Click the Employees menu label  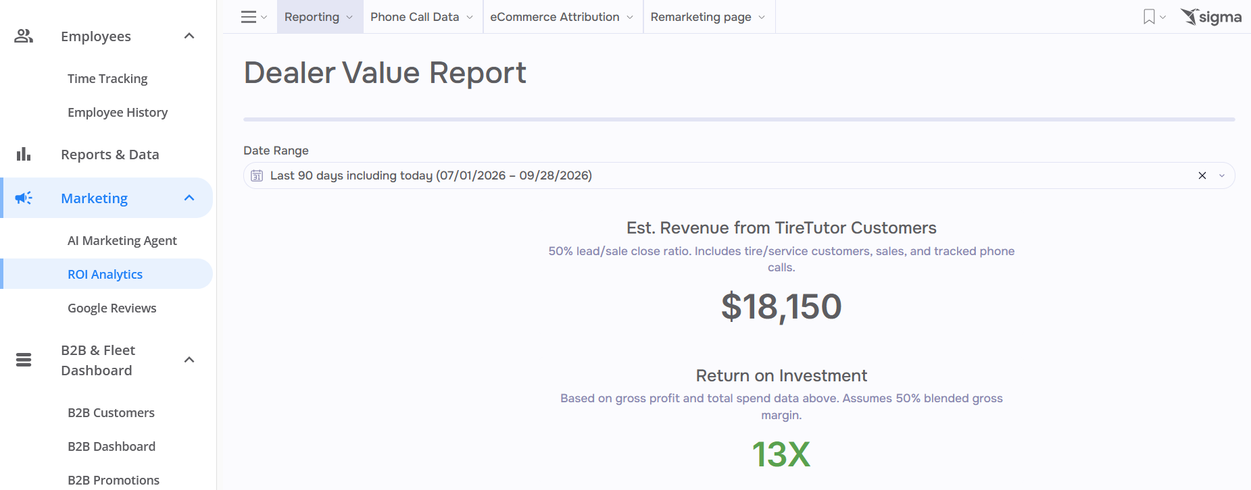click(96, 36)
